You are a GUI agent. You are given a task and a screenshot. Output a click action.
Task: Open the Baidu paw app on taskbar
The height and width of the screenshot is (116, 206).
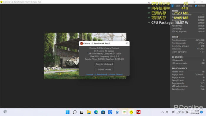pyautogui.click(x=117, y=112)
